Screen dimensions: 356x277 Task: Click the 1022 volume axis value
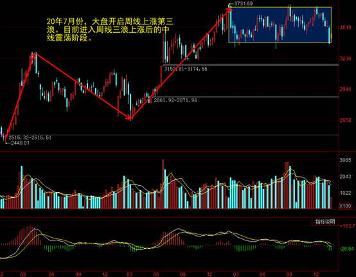[345, 193]
